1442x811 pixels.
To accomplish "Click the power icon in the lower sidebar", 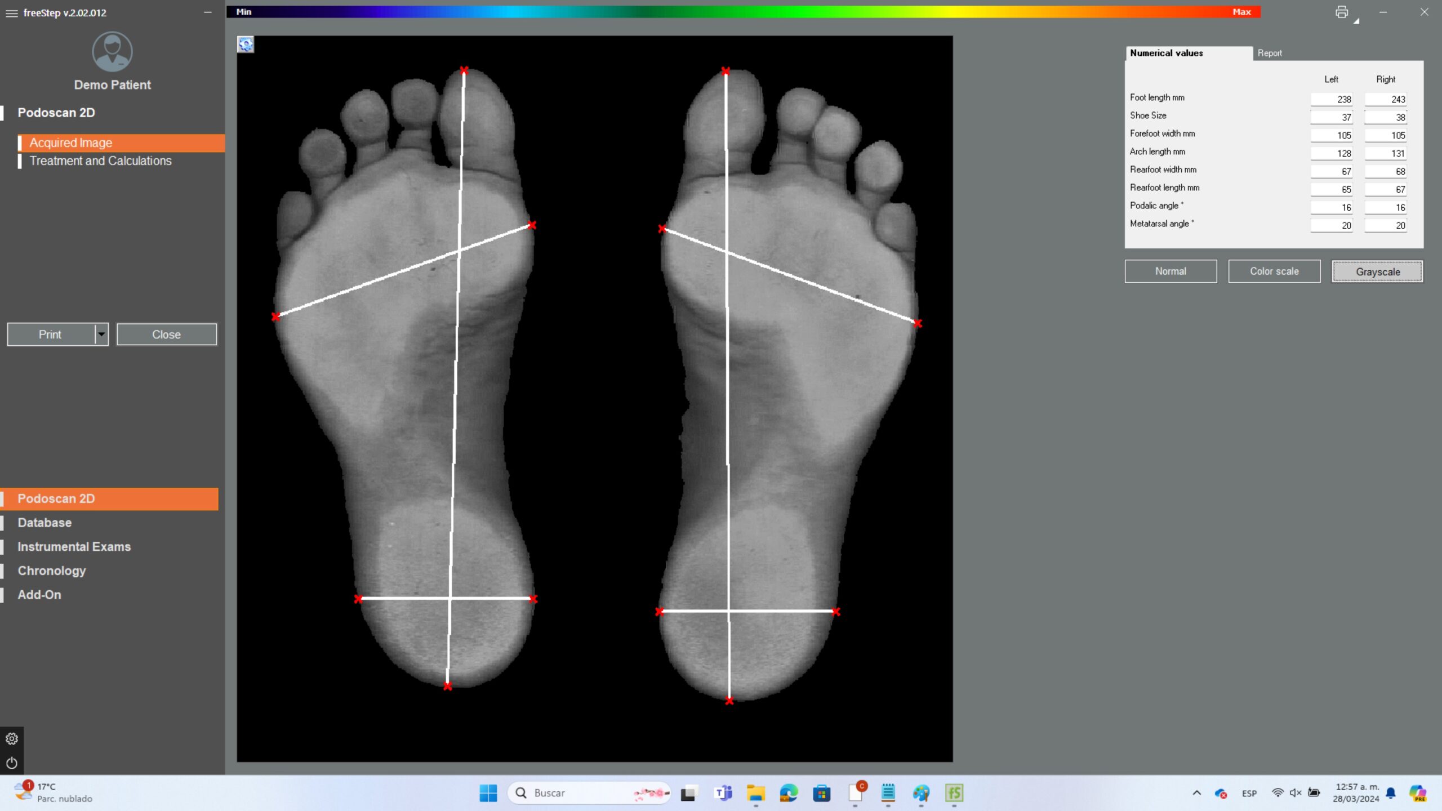I will point(11,764).
